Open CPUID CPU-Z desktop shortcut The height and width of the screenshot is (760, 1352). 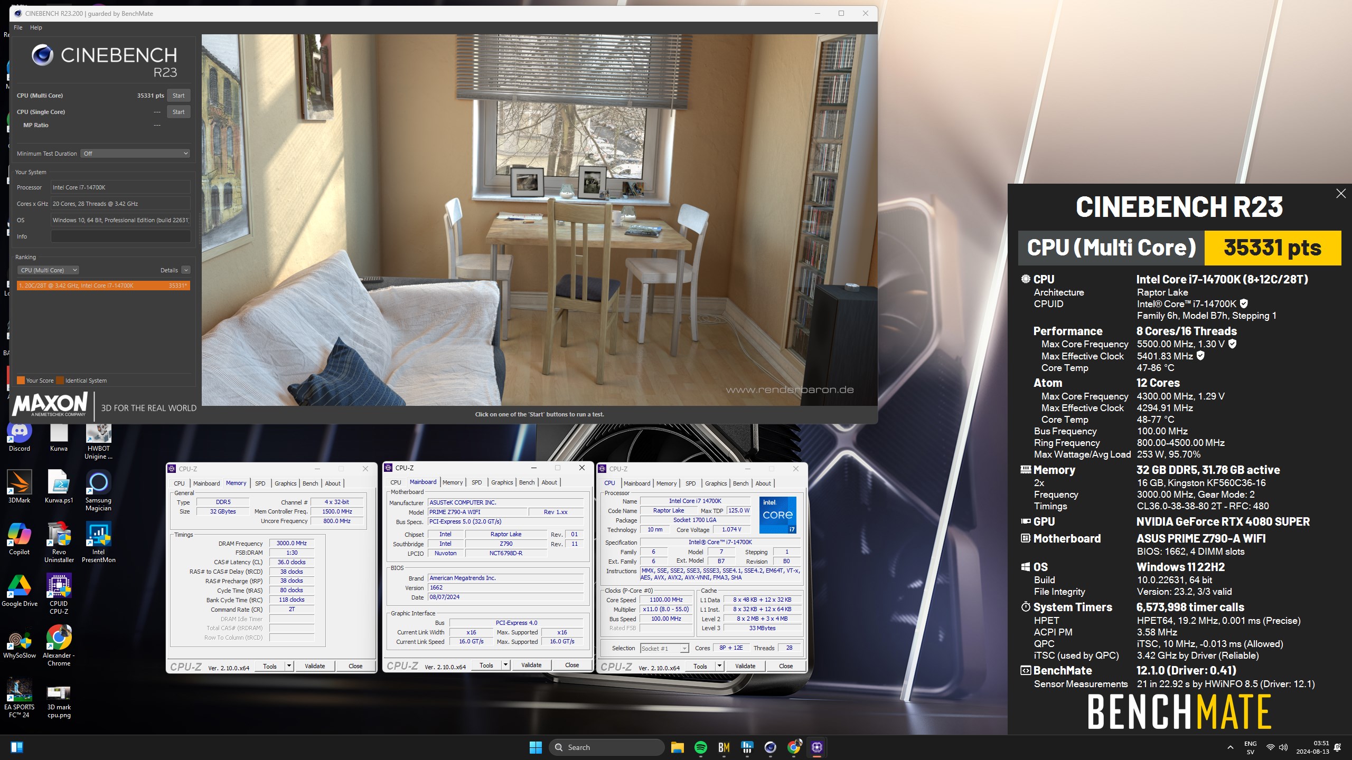point(59,594)
